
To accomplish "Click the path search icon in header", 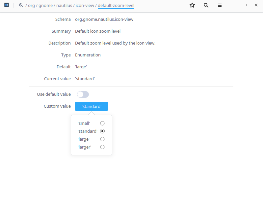I will 21,5.
